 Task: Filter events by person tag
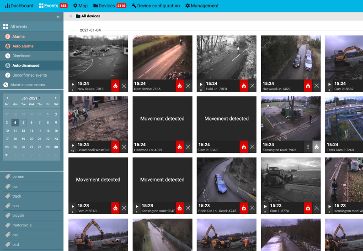coord(32,177)
